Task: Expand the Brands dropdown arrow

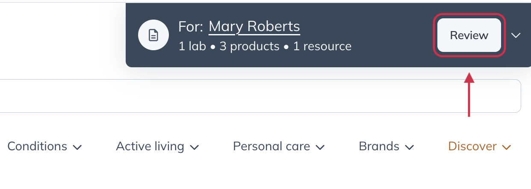Action: (409, 147)
